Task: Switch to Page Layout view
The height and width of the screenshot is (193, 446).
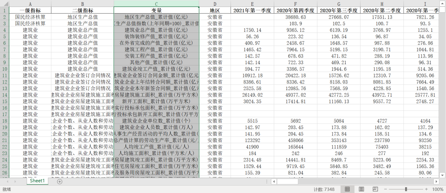Action: (x=361, y=189)
